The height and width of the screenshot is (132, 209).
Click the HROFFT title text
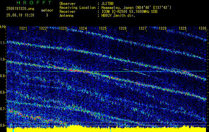coord(34,3)
